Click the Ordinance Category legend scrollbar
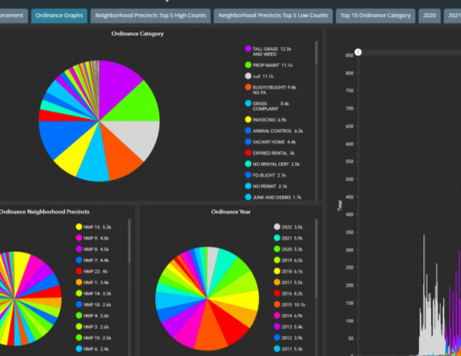Viewport: 461px width, 356px height. (317, 53)
